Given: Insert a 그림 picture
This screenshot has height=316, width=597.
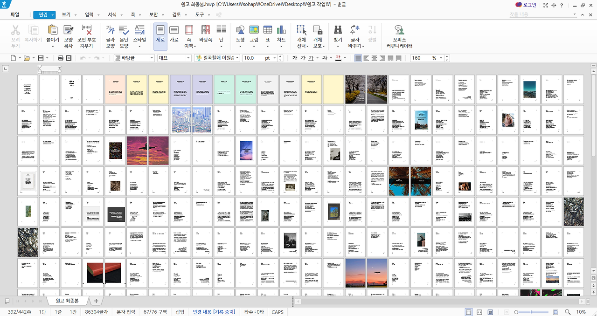Looking at the screenshot, I should (254, 30).
